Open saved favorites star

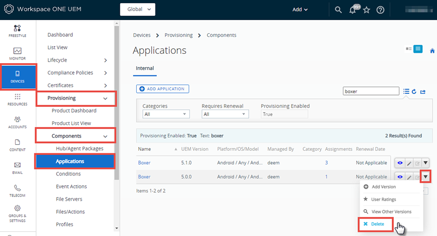pyautogui.click(x=367, y=10)
